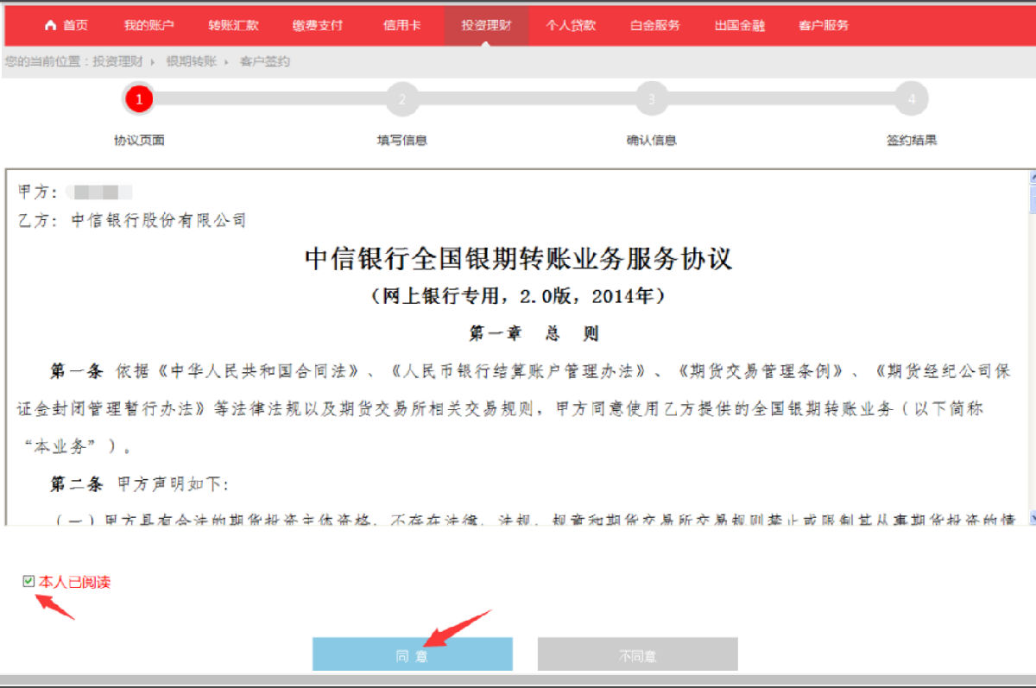Click 银期转账 in the breadcrumb path
Screen dimensions: 1036x688
(192, 61)
